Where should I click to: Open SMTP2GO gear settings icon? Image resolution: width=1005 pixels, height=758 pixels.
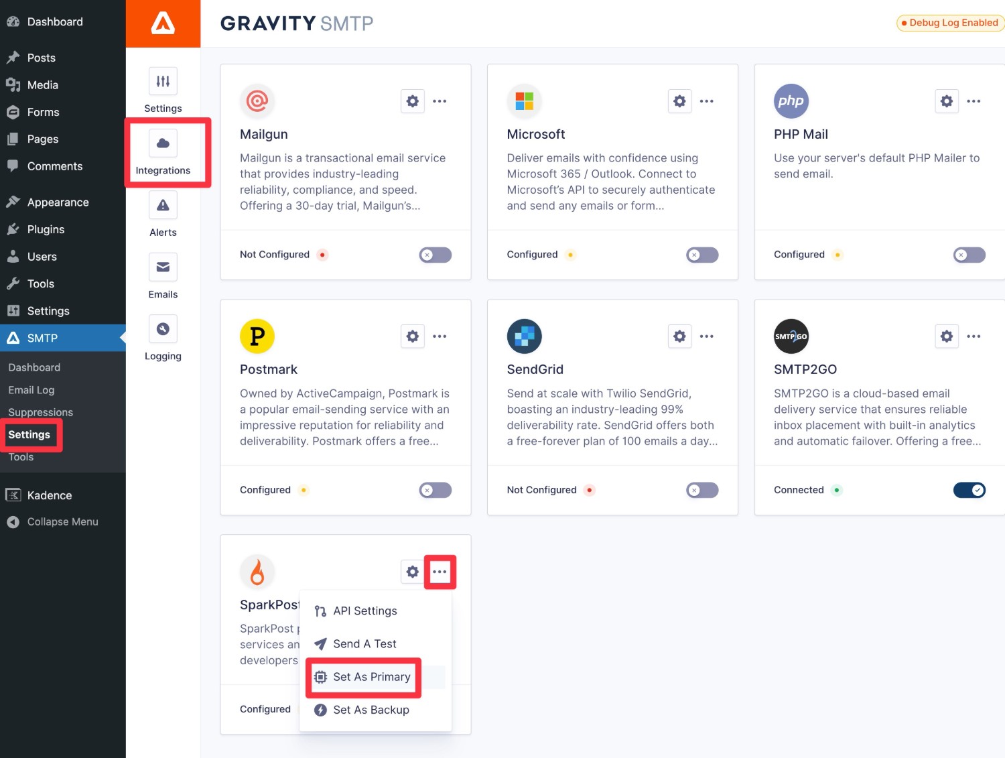click(x=947, y=336)
